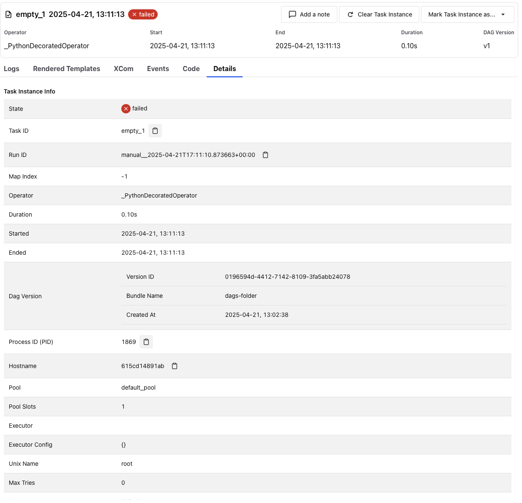Open the Logs tab

click(11, 69)
